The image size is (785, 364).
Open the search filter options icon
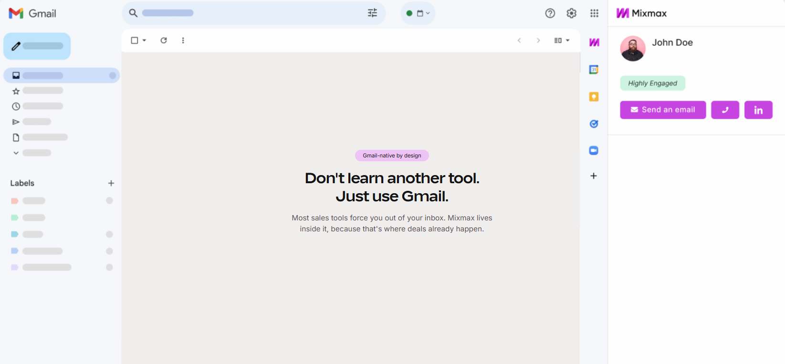coord(372,13)
